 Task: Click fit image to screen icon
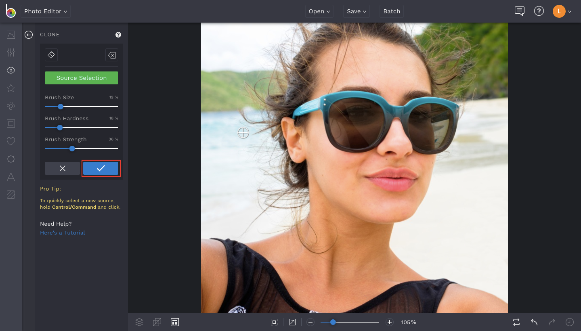274,322
